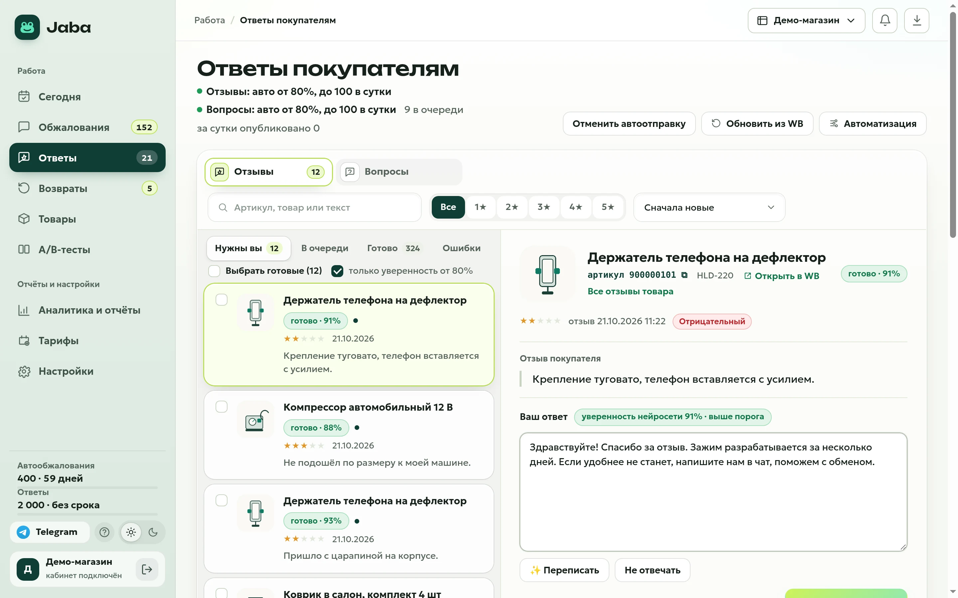Open the Сначала новые sort dropdown
The image size is (958, 598).
709,207
